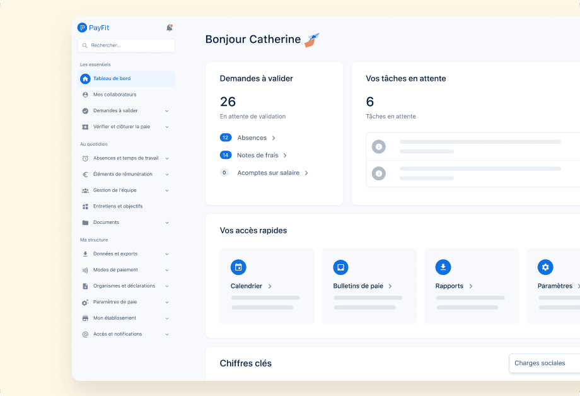
Task: Click the Documents folder icon
Action: pos(85,223)
